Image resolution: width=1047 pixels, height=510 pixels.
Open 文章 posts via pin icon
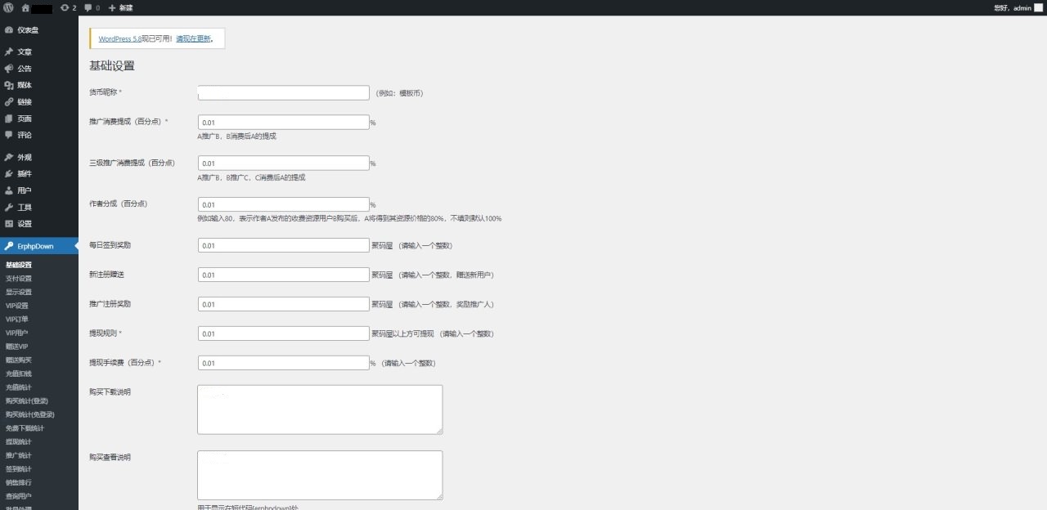(x=9, y=51)
